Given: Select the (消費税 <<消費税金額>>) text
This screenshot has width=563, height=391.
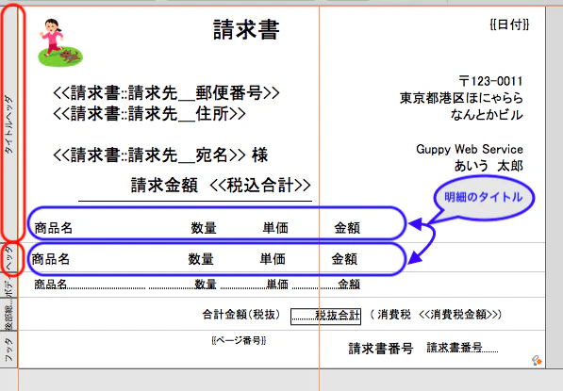Looking at the screenshot, I should coord(436,315).
